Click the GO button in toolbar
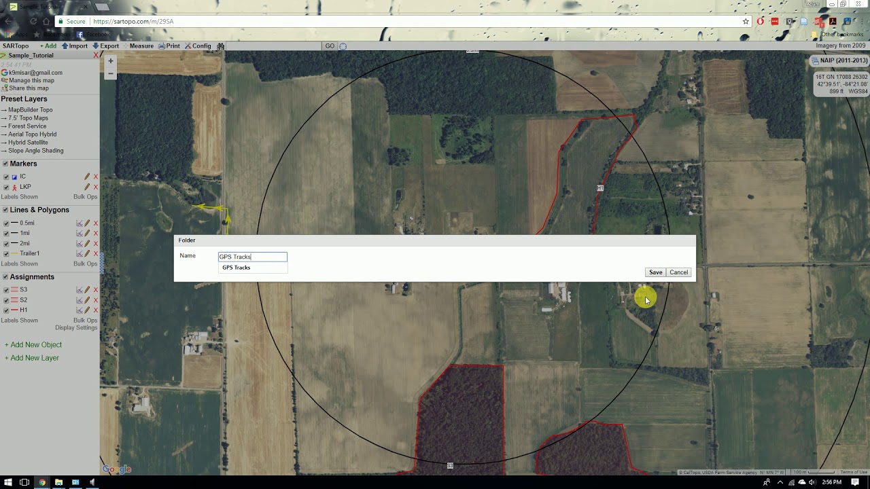 (x=330, y=46)
